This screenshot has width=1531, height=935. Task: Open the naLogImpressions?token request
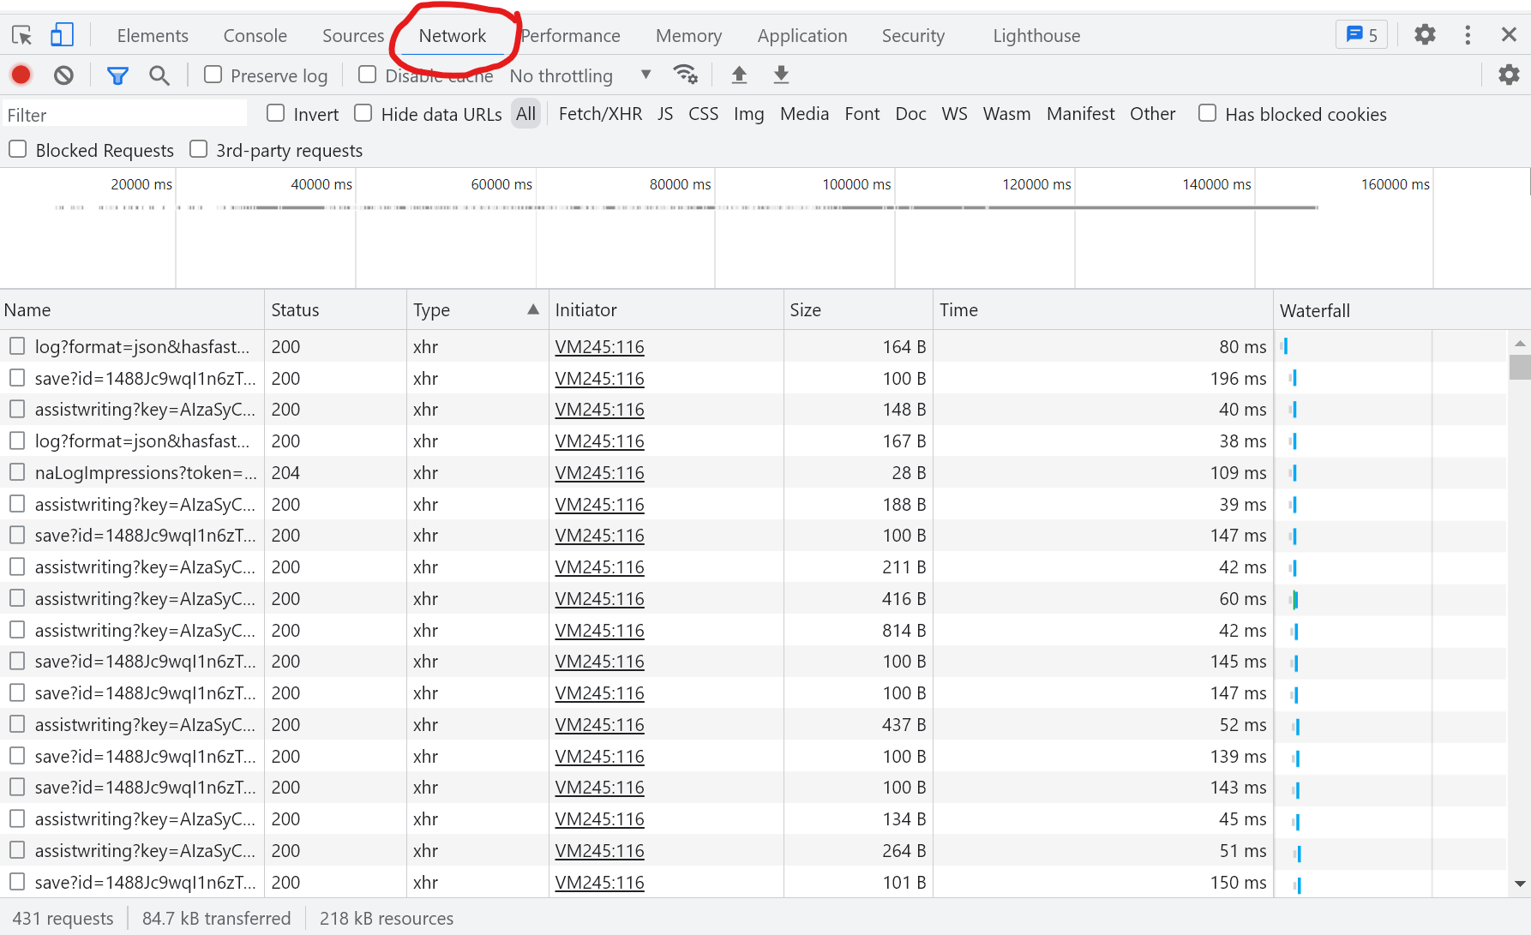pyautogui.click(x=146, y=472)
